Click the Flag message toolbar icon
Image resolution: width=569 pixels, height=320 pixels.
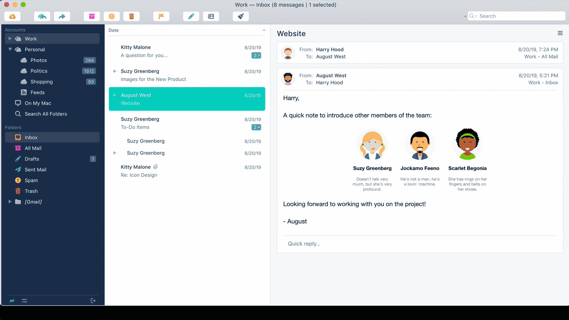(x=161, y=16)
